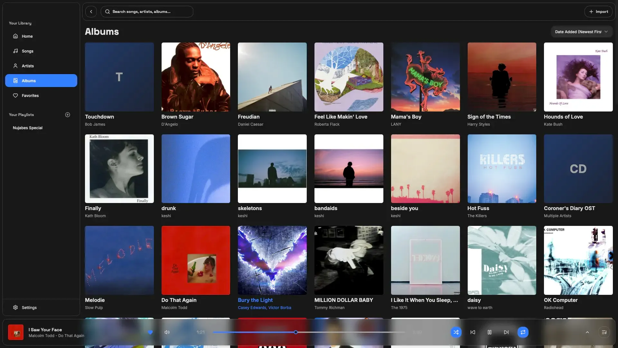Image resolution: width=618 pixels, height=348 pixels.
Task: Toggle shuffle mode off
Action: tap(456, 332)
